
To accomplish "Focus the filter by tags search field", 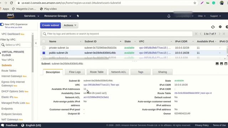I will 117,34.
